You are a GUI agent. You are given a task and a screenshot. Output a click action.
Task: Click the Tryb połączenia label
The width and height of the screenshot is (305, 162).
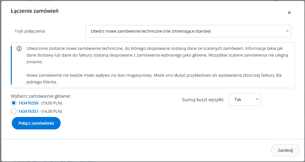[x=30, y=31]
